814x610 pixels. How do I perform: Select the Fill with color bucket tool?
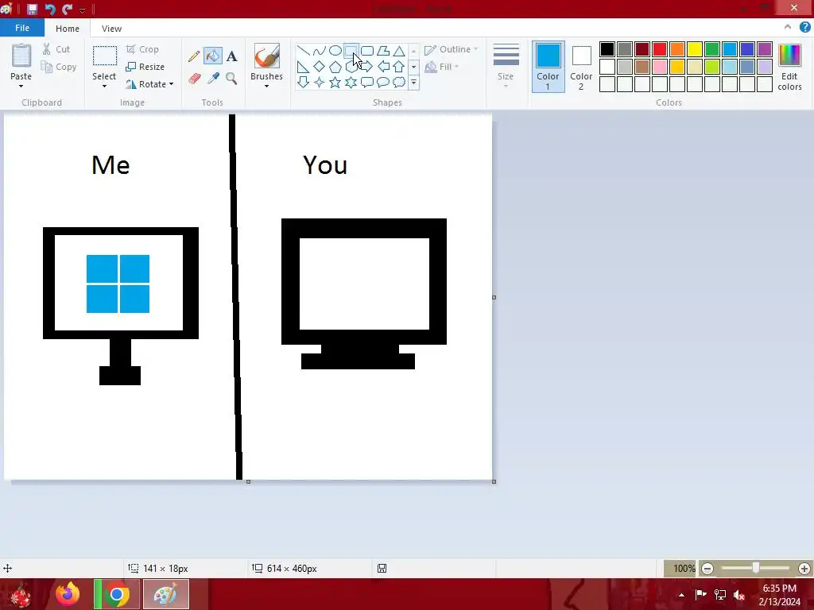coord(213,56)
